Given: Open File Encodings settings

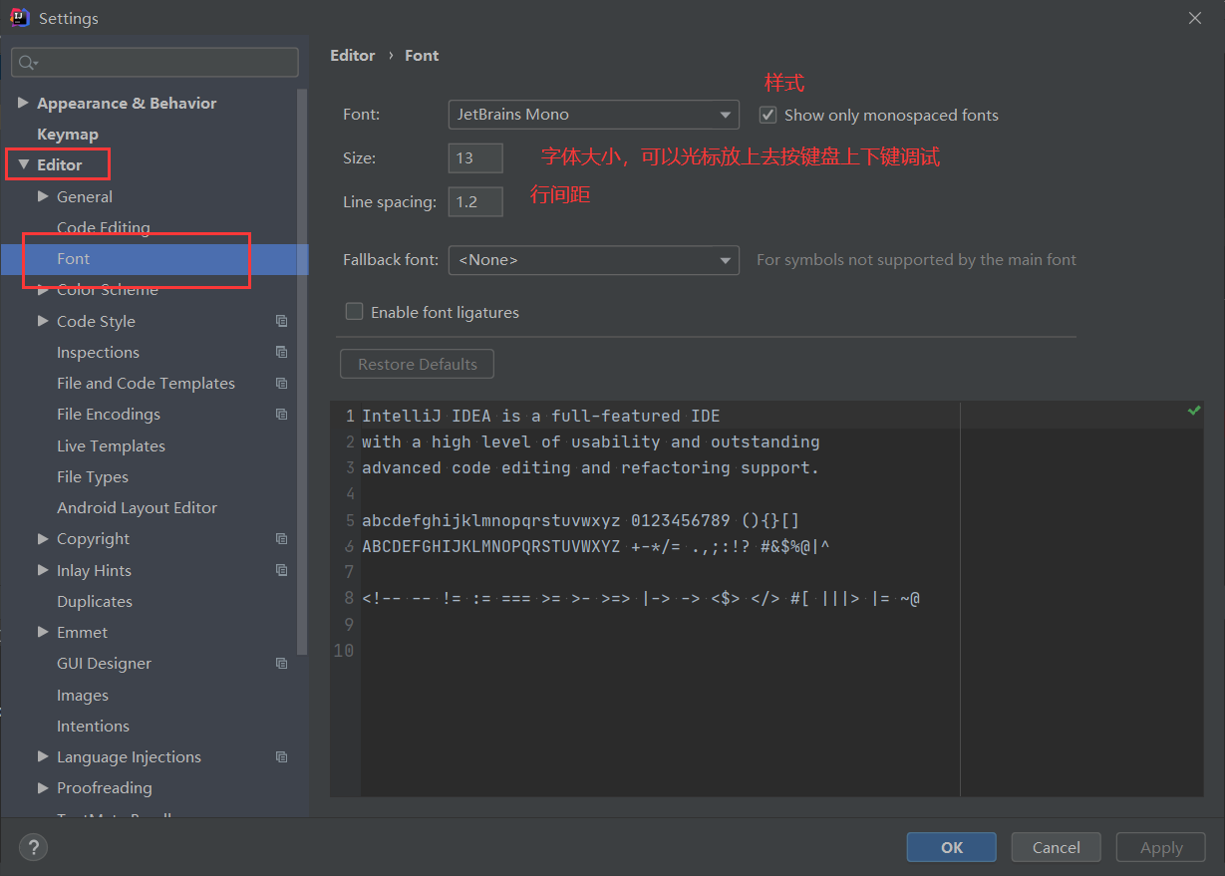Looking at the screenshot, I should (x=109, y=414).
